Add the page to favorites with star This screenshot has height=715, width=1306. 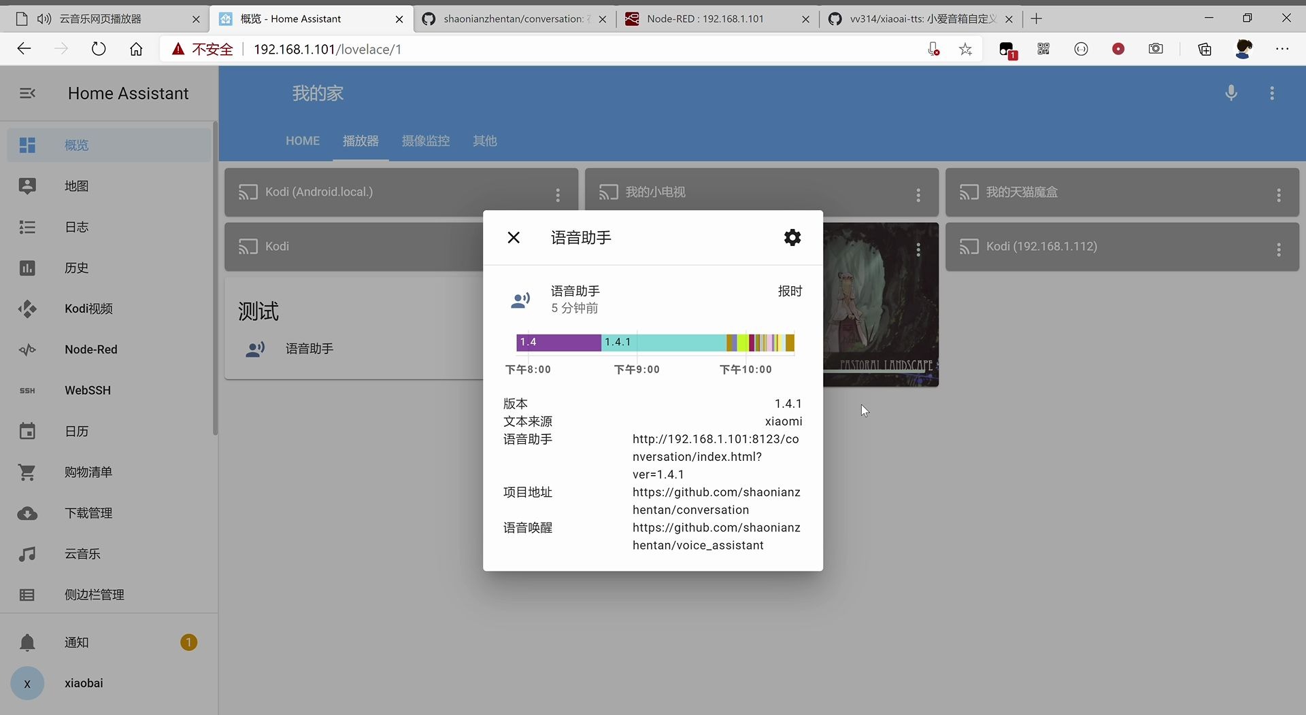965,49
